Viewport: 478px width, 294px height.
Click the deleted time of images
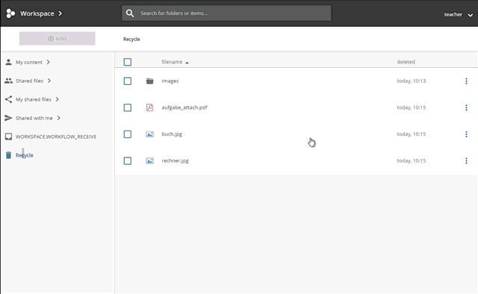[412, 81]
